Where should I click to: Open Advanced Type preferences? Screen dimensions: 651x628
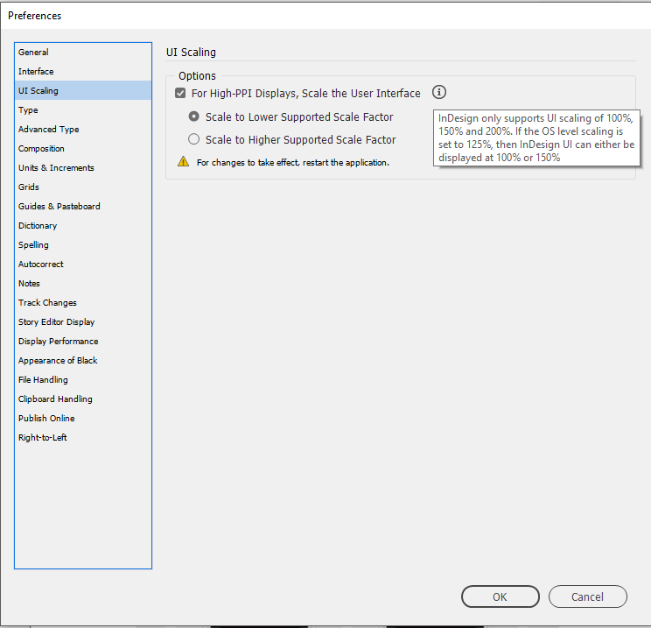(83, 130)
